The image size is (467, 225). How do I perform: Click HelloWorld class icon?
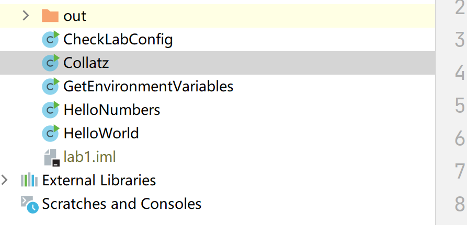[50, 133]
